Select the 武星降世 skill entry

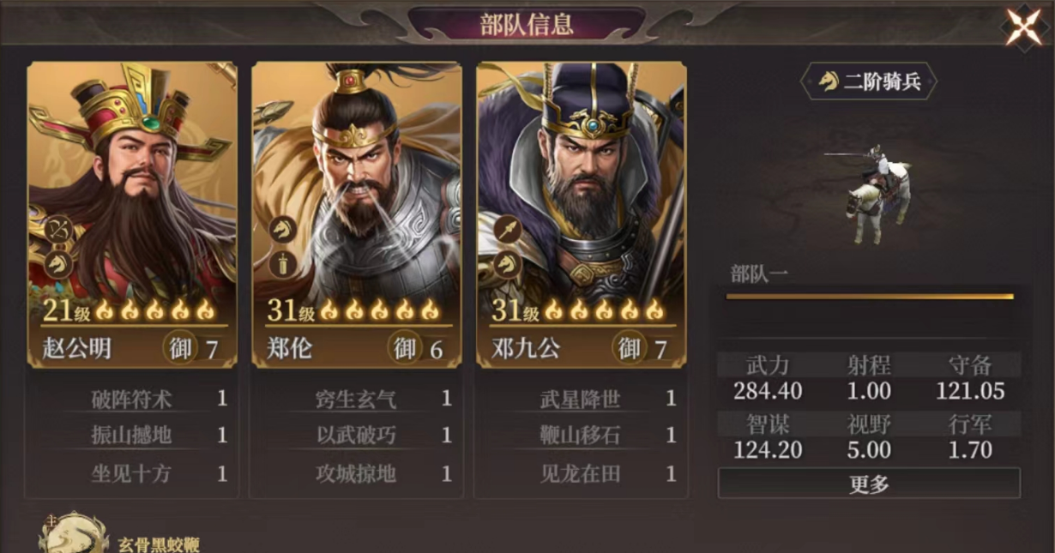tap(582, 399)
